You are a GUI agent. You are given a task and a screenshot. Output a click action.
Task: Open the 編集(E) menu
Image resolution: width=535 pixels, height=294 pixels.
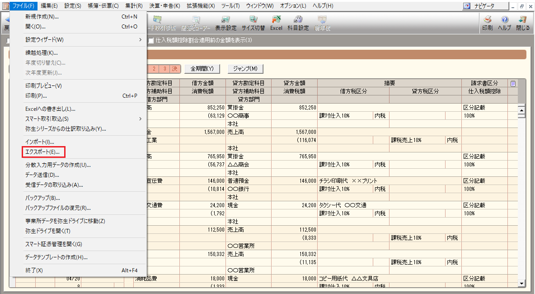click(x=49, y=6)
